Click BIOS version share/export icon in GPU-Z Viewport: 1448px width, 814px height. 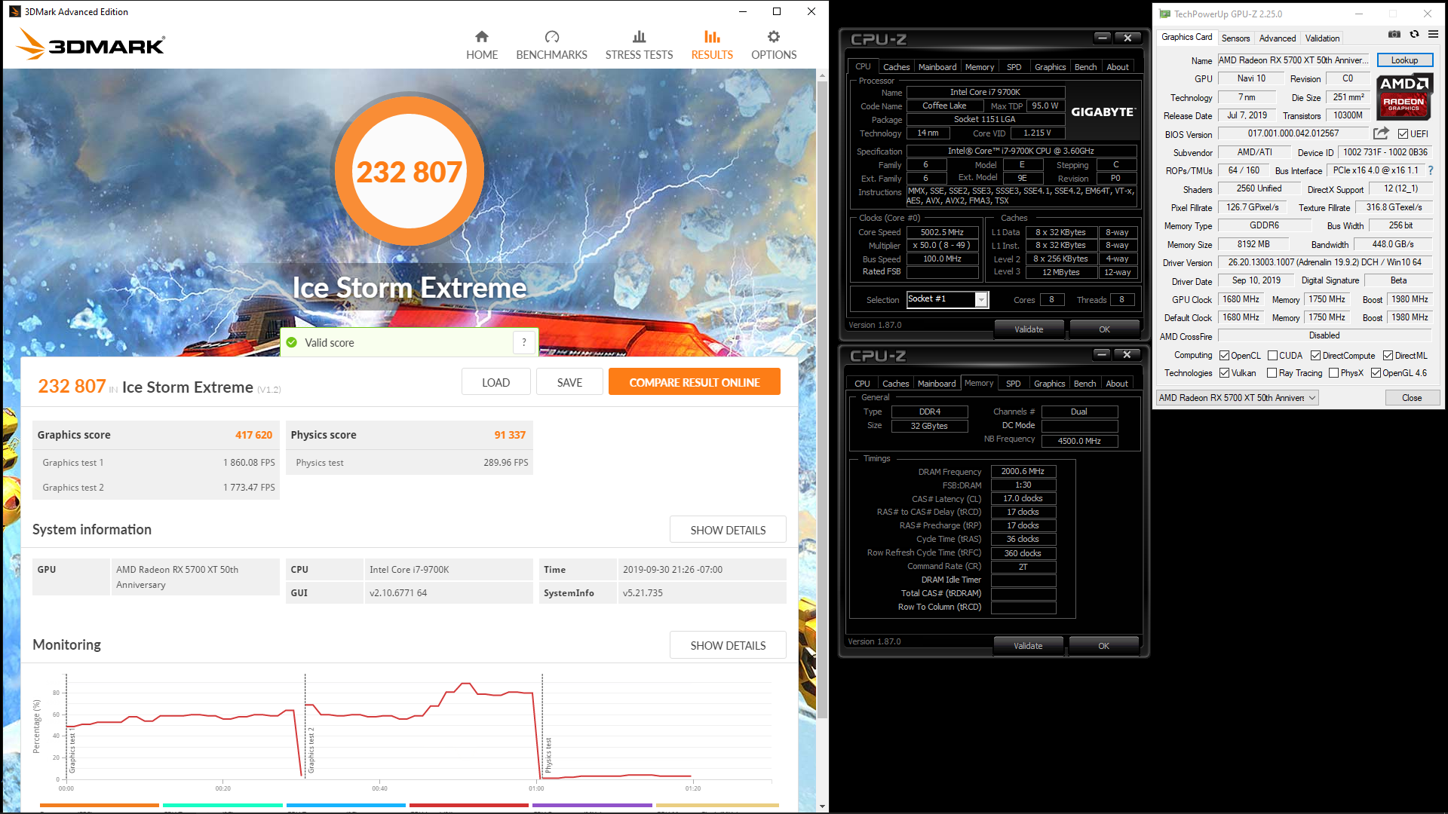tap(1381, 133)
